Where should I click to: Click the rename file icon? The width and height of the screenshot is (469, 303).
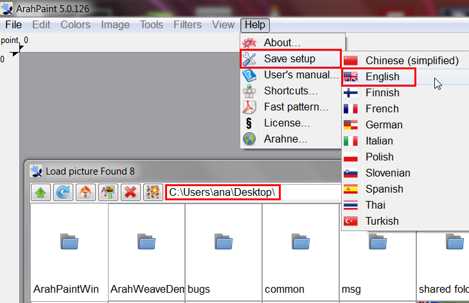[x=108, y=192]
